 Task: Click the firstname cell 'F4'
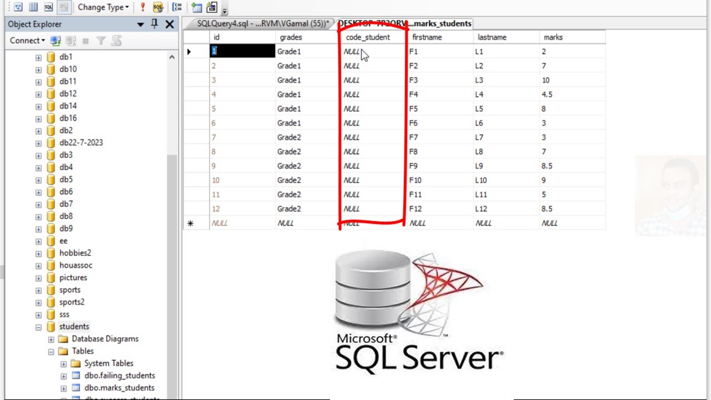coord(440,94)
